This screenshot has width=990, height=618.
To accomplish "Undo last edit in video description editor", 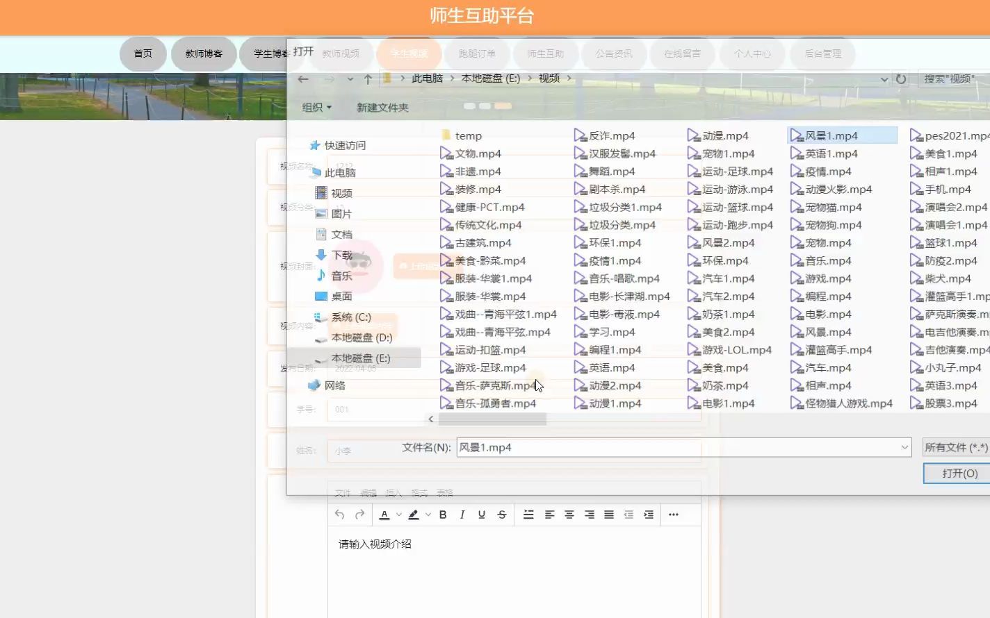I will pyautogui.click(x=339, y=515).
